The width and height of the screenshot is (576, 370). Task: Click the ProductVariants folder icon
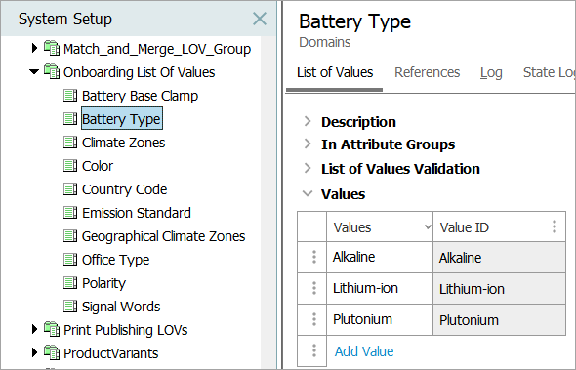point(52,352)
